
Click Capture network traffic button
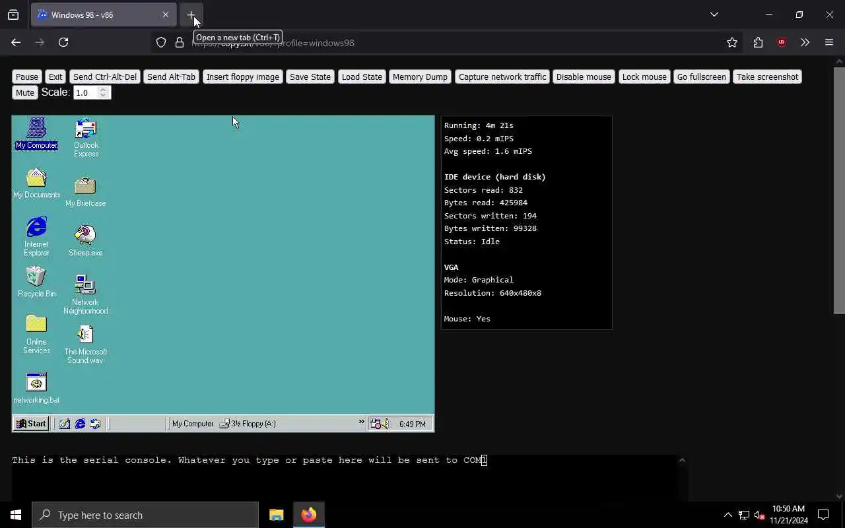[502, 77]
